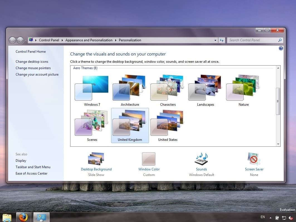Screen dimensions: 296x222
Task: Open the Window Color swatch
Action: point(149,159)
